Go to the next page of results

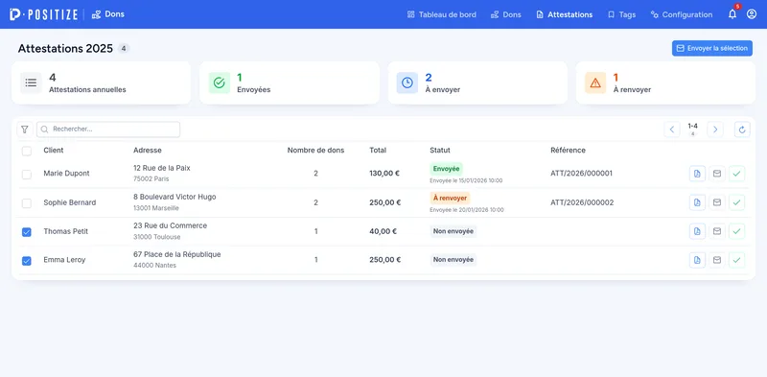(715, 130)
